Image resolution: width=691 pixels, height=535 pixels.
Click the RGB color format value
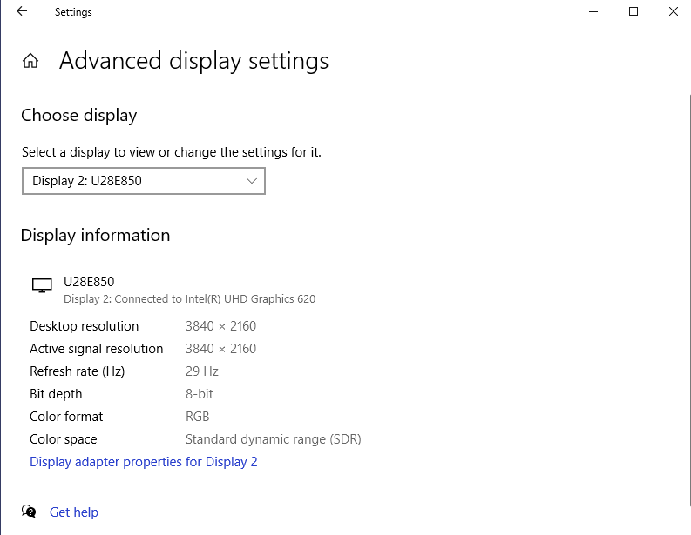click(x=197, y=417)
